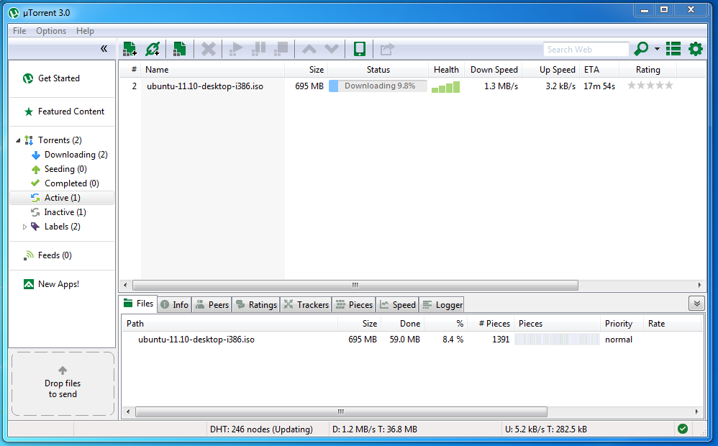
Task: Move torrent down the queue
Action: 332,48
